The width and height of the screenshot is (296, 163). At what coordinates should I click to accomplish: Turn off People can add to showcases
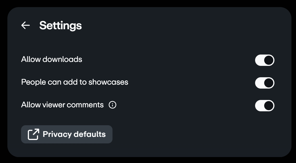(x=264, y=83)
